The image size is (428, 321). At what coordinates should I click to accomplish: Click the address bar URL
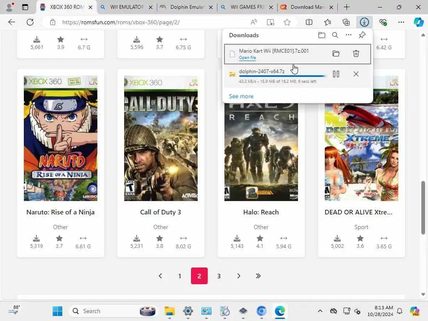tap(121, 22)
